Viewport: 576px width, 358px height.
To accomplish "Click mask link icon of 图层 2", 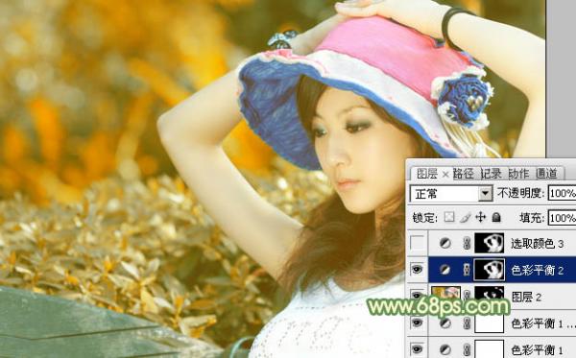I will [467, 295].
